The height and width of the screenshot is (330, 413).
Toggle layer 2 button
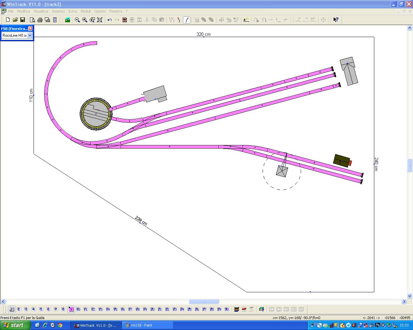tap(19, 309)
